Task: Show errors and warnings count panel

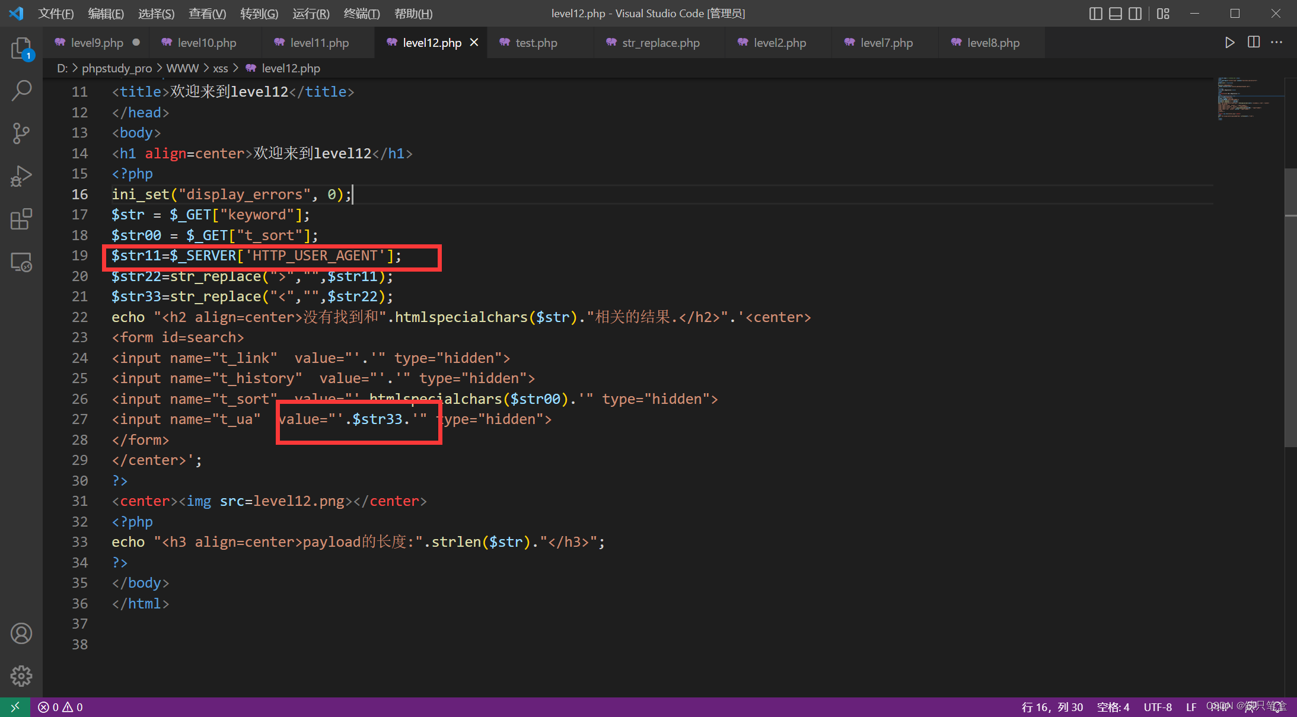Action: coord(60,707)
